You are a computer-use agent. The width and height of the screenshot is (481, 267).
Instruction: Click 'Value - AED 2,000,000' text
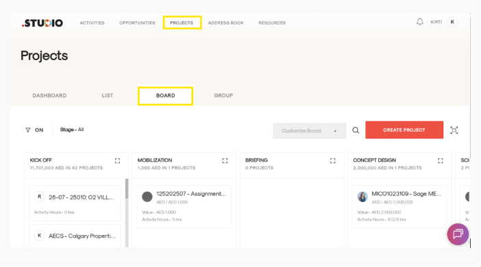tap(379, 212)
